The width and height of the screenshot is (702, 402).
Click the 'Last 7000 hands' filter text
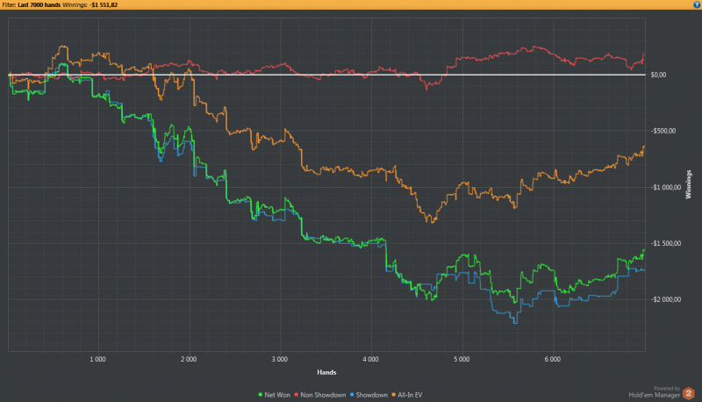(x=39, y=4)
